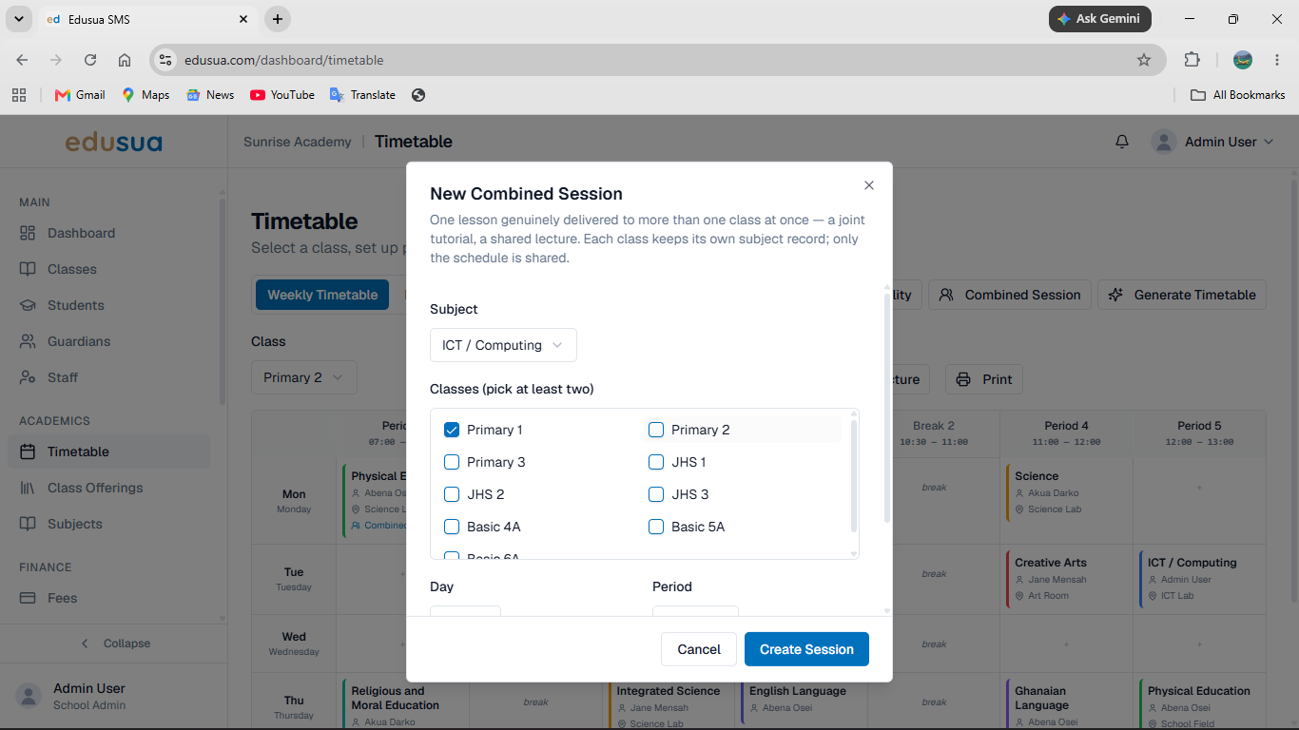This screenshot has width=1299, height=730.
Task: Open the All Bookmarks folder
Action: [1238, 95]
